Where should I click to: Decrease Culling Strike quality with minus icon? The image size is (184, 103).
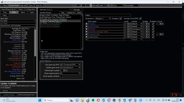coord(148,37)
